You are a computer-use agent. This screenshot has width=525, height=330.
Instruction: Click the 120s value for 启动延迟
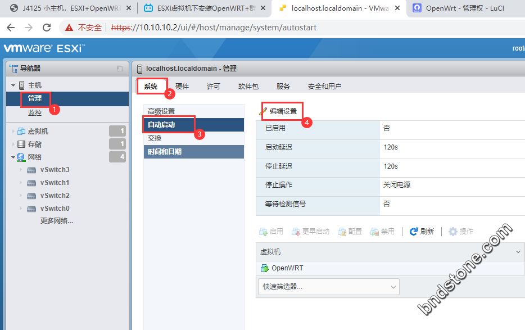(391, 147)
